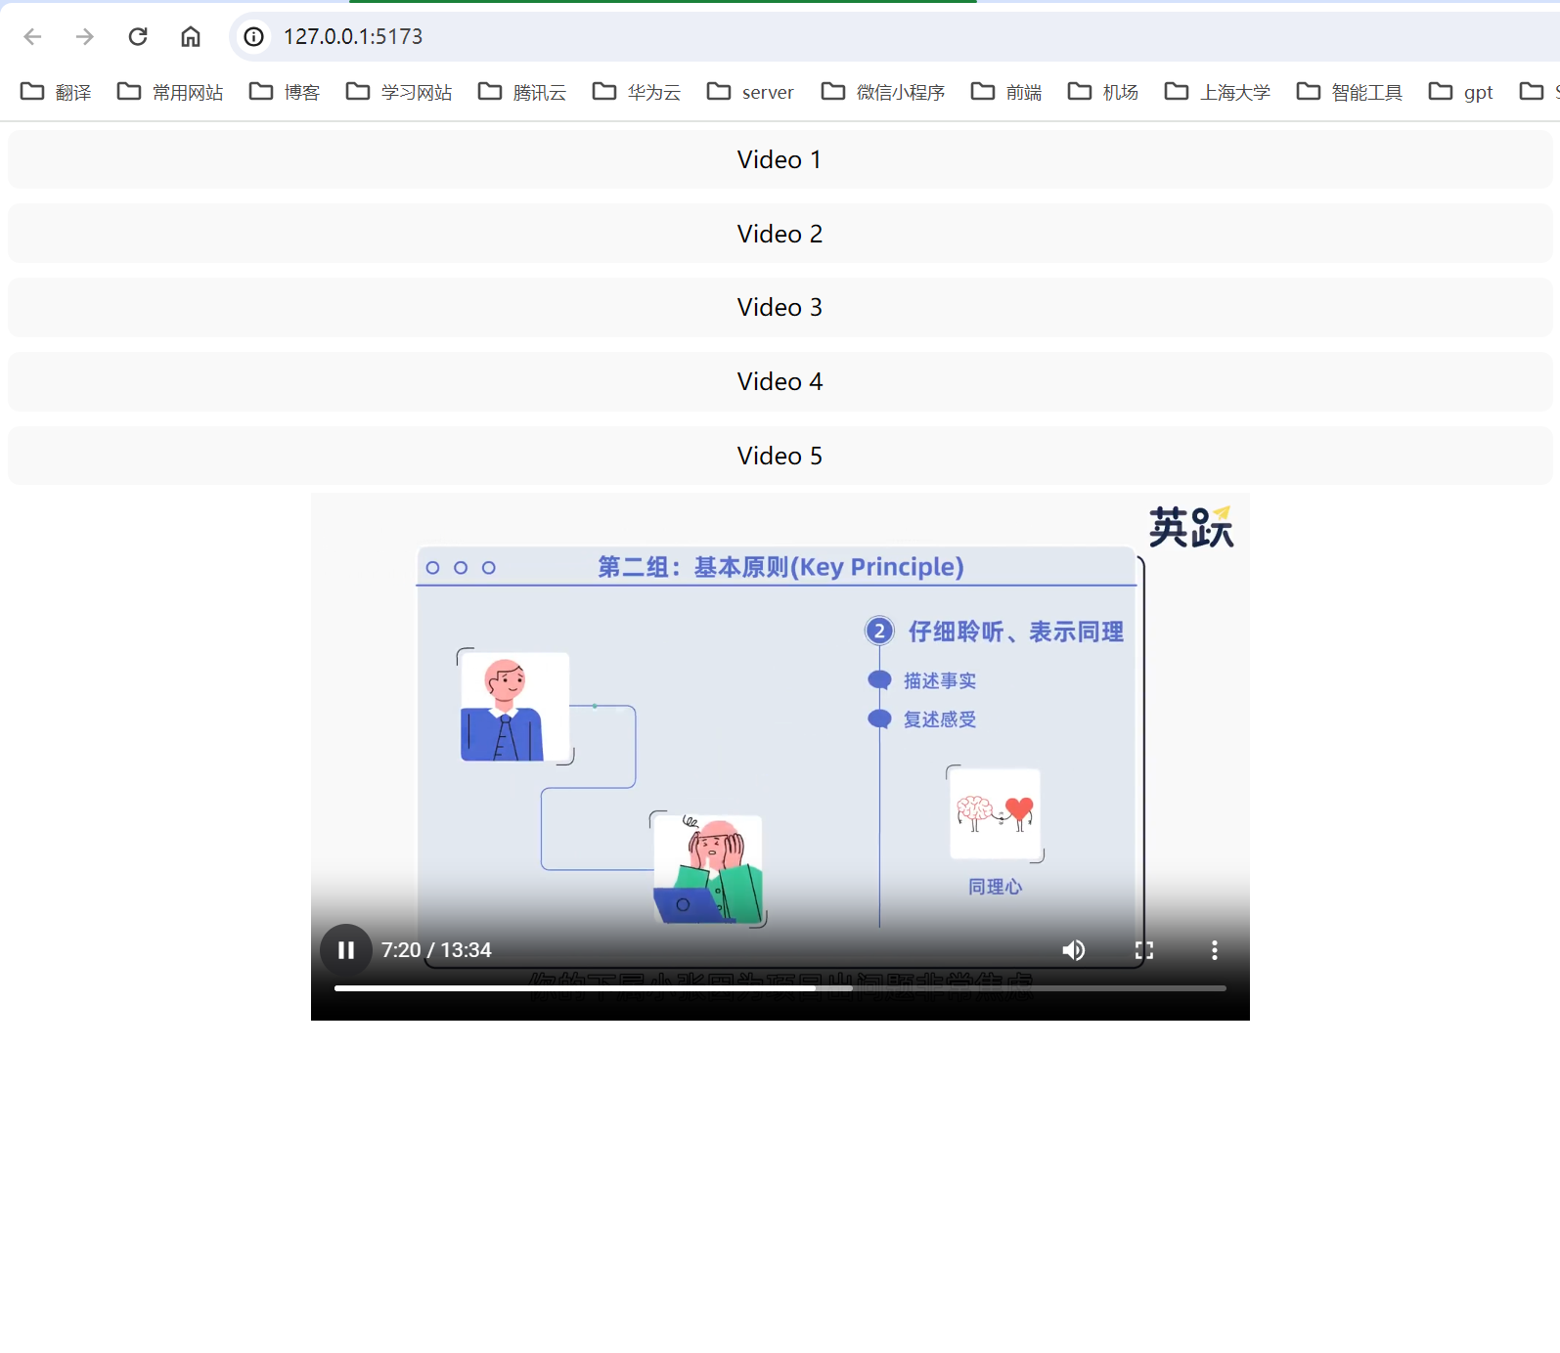Go back with the browser back arrow
Image resolution: width=1560 pixels, height=1353 pixels.
coord(32,36)
